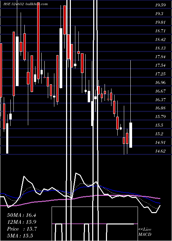Click the '50MA : 16.4' readout
The height and width of the screenshot is (241, 172).
(x=21, y=215)
